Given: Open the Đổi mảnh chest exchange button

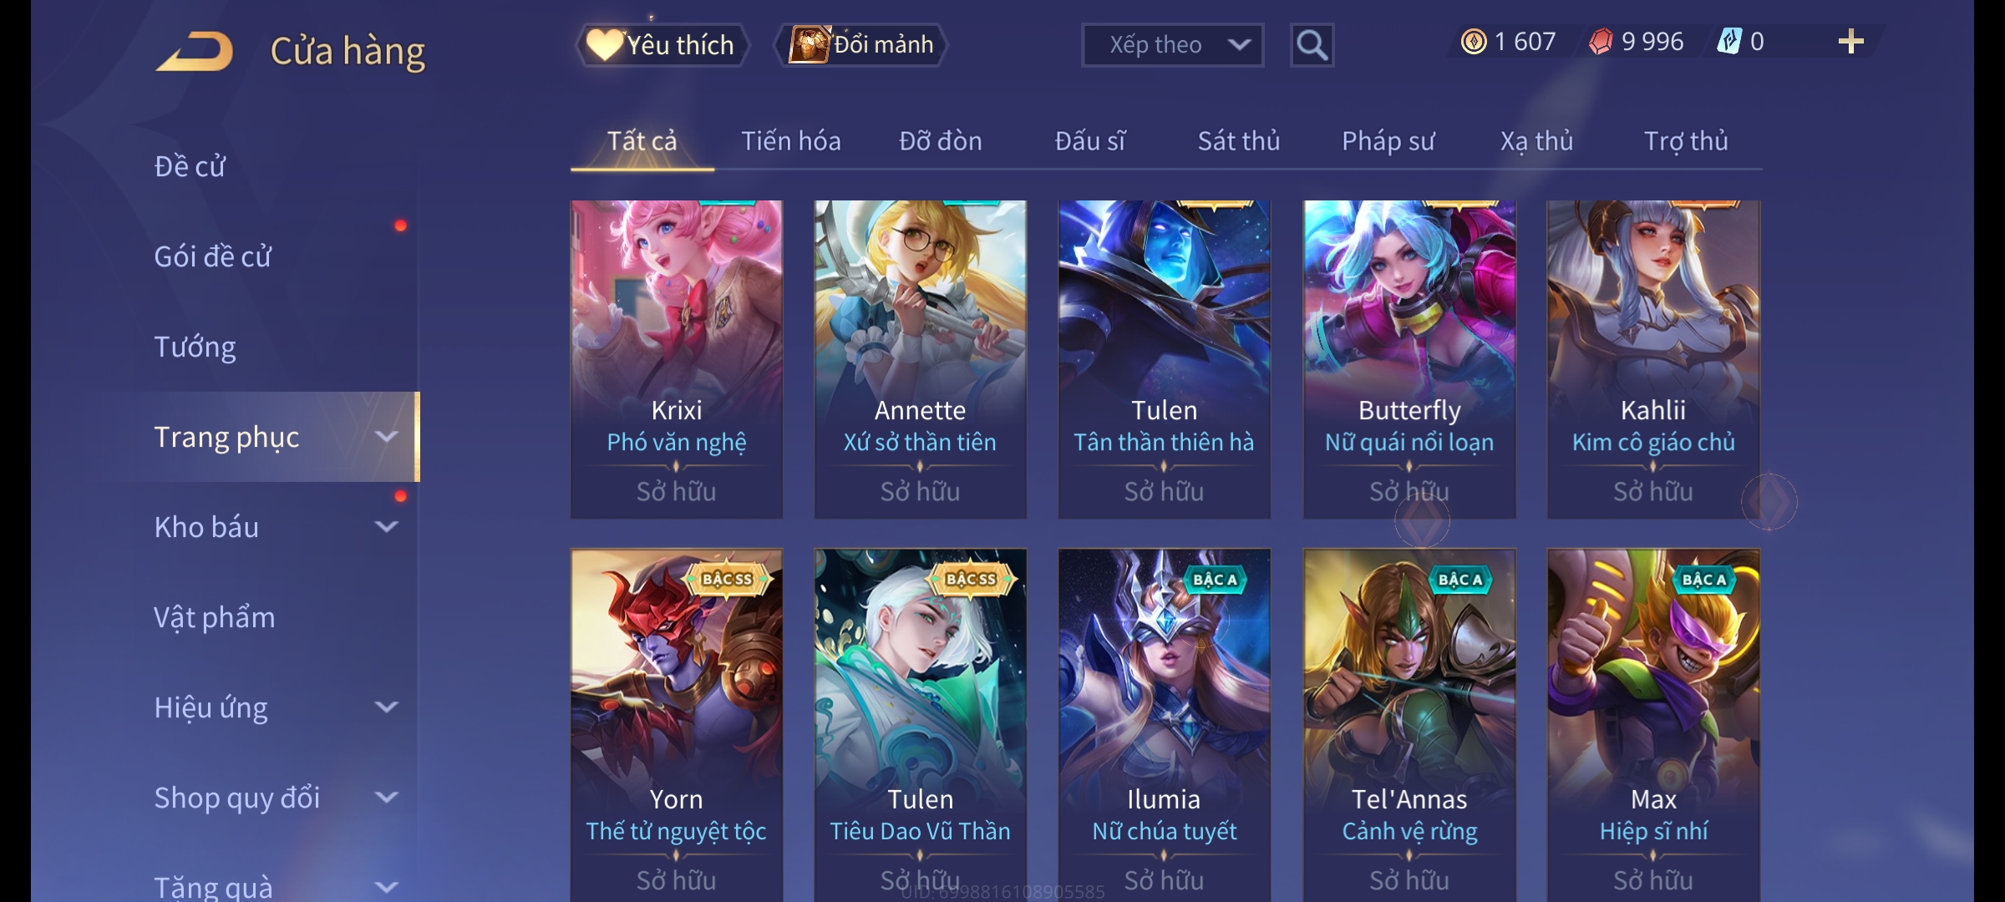Looking at the screenshot, I should pyautogui.click(x=861, y=45).
